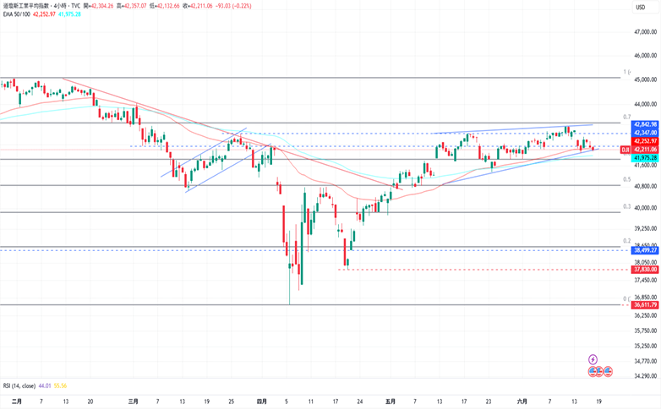Click the RSI value 44.01
The image size is (661, 410).
(44, 385)
